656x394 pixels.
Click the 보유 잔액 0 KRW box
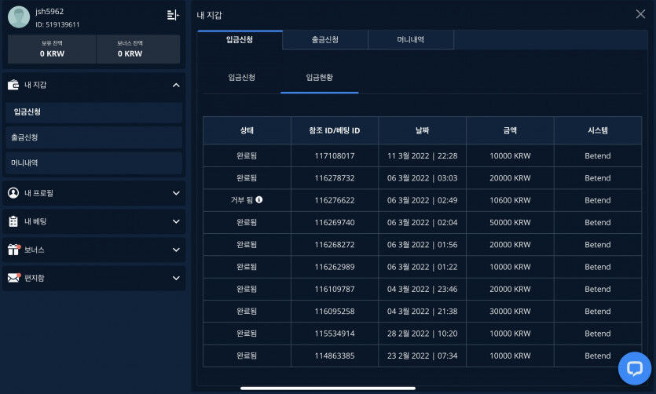(53, 49)
